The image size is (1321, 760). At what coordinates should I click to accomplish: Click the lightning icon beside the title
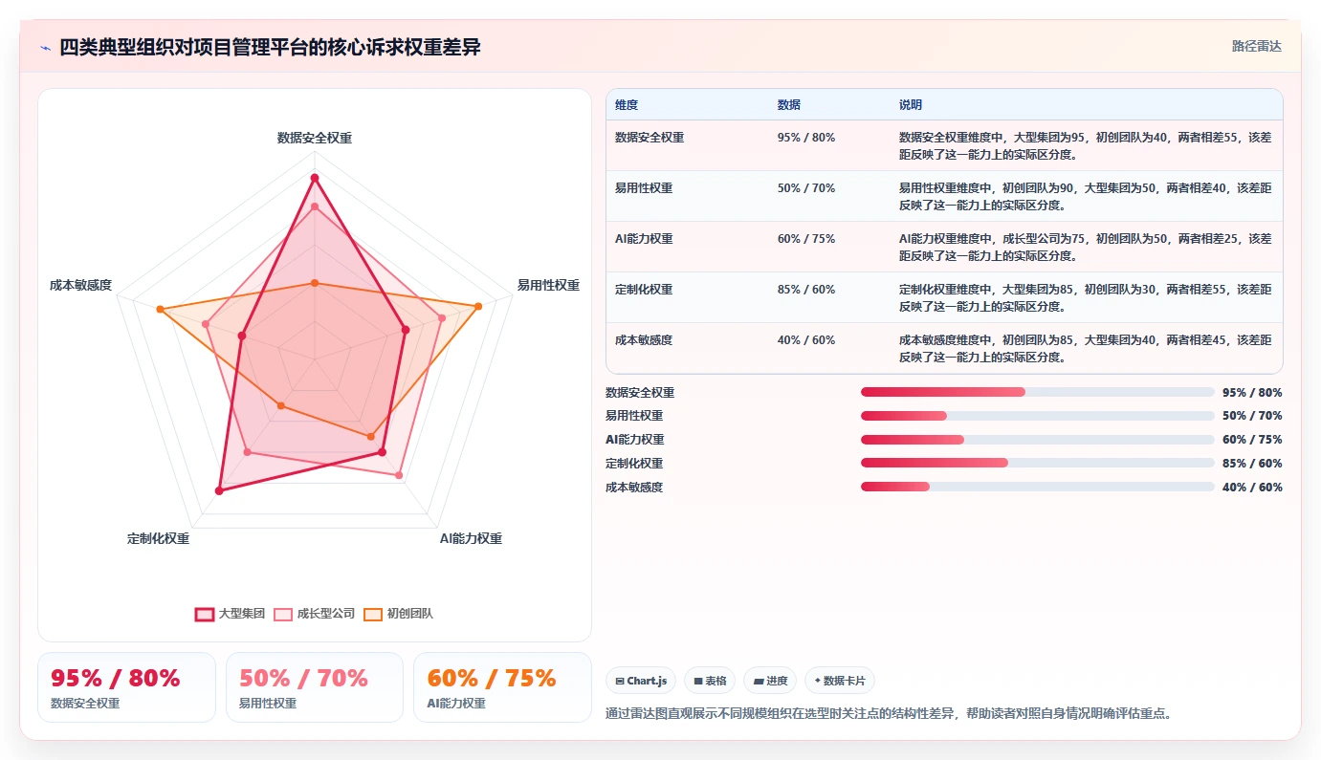point(46,48)
